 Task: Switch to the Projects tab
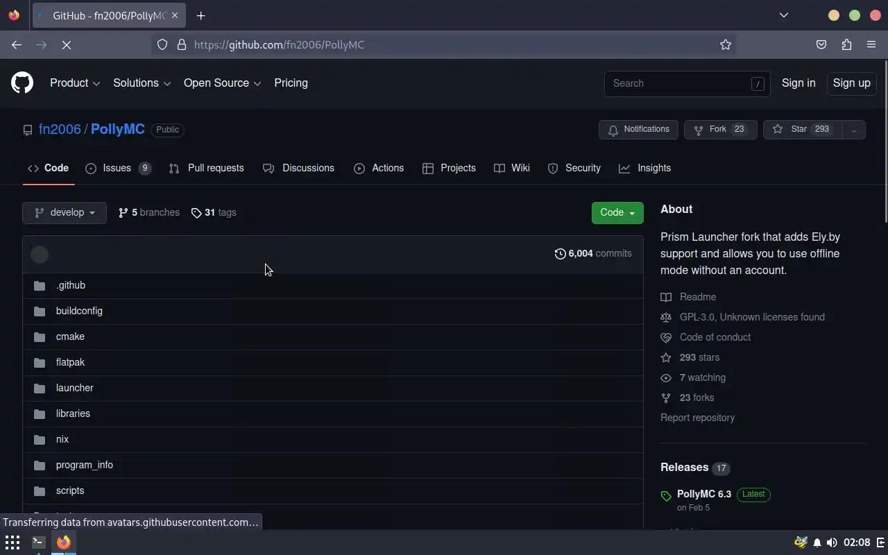click(449, 169)
